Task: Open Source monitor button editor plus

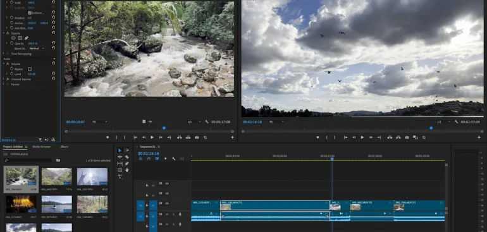Action: coord(232,137)
